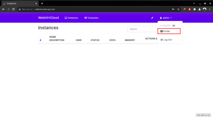Close the Instances browser tab

pos(36,3)
